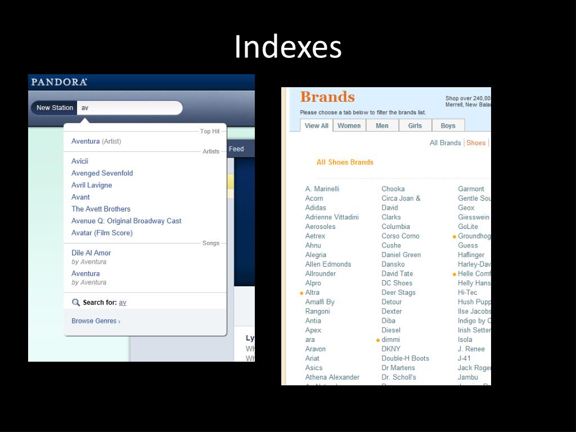Open the Daniel Green brand link
This screenshot has height=432, width=576.
coord(401,255)
